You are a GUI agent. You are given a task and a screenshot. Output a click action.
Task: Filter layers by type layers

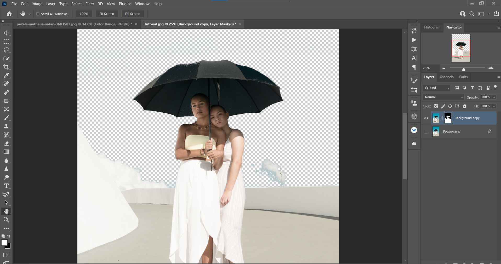(x=472, y=88)
